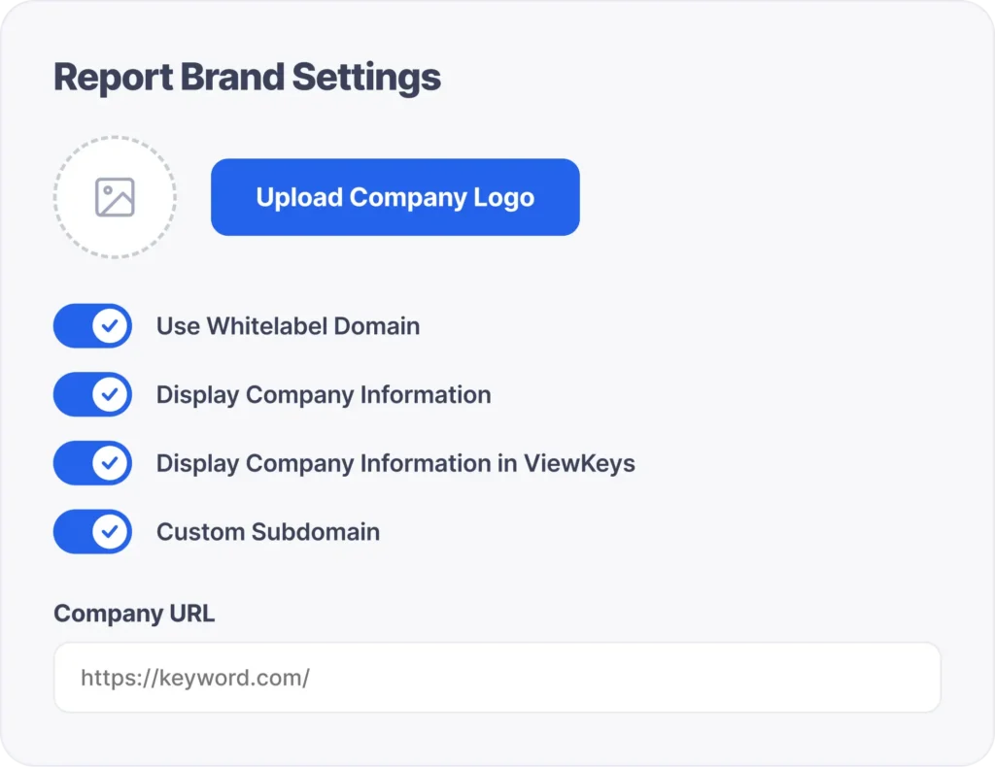Click the Company URL label
This screenshot has height=767, width=995.
coord(134,614)
